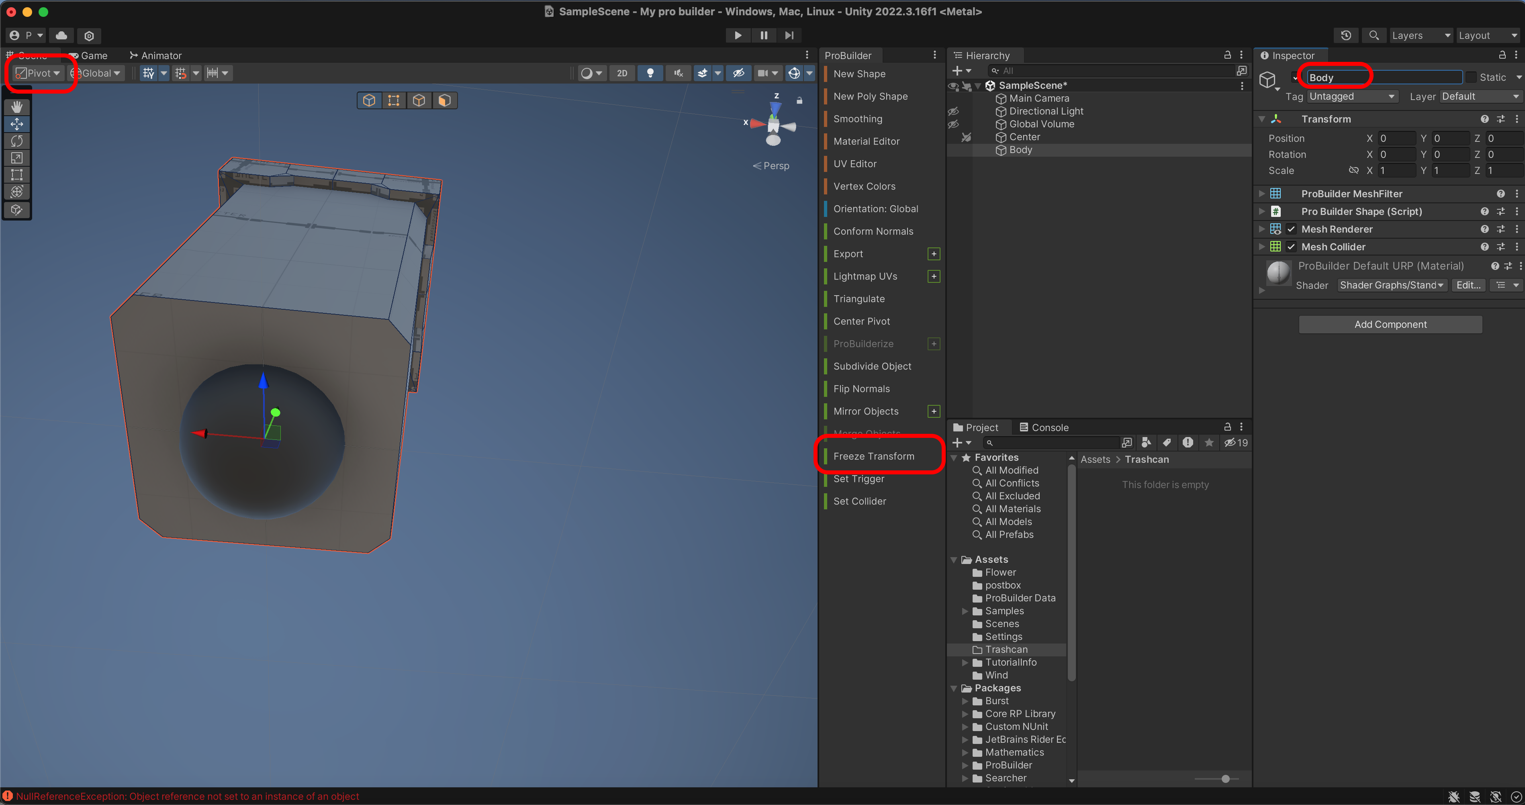The height and width of the screenshot is (805, 1525).
Task: Toggle the Static checkbox for Body
Action: pos(1471,78)
